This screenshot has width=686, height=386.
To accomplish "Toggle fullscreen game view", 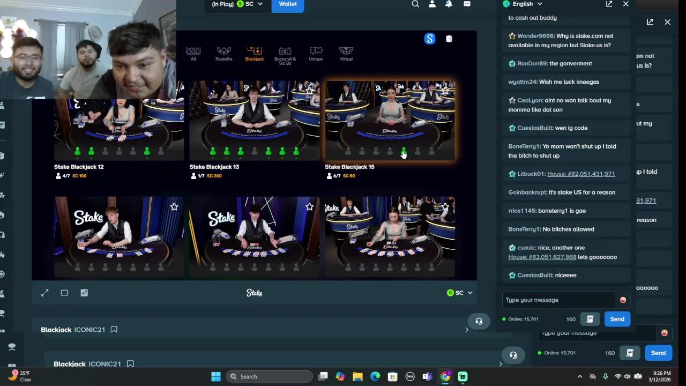I will tap(45, 293).
